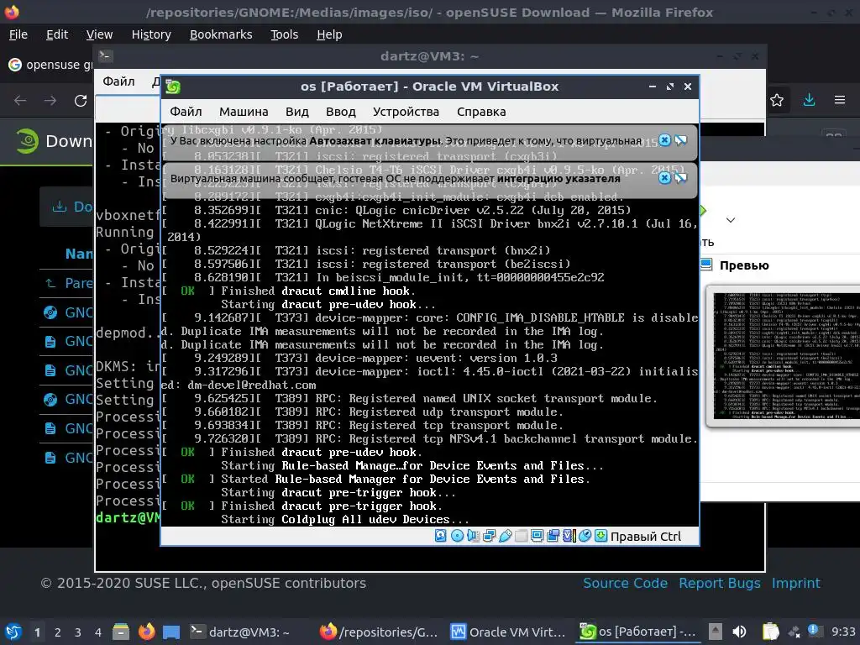860x645 pixels.
Task: Go forward in Firefox
Action: tap(50, 101)
